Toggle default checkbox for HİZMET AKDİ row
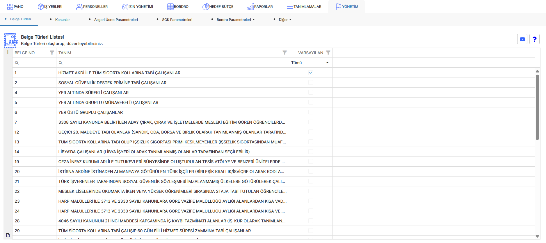 pos(311,73)
